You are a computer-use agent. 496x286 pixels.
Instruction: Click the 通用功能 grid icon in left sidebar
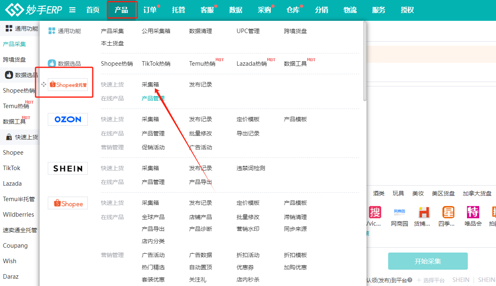click(x=9, y=29)
